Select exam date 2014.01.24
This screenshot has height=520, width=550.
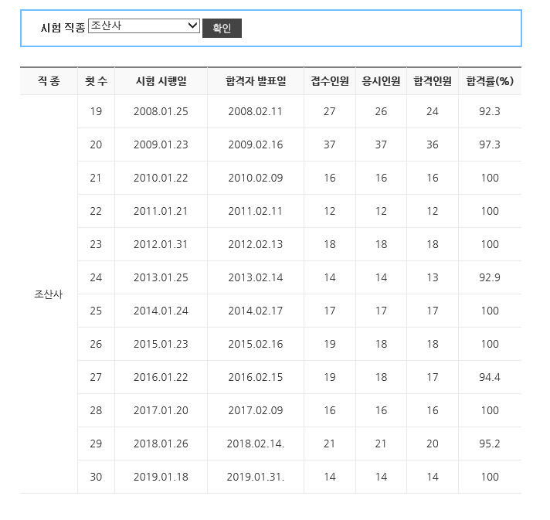pos(161,311)
